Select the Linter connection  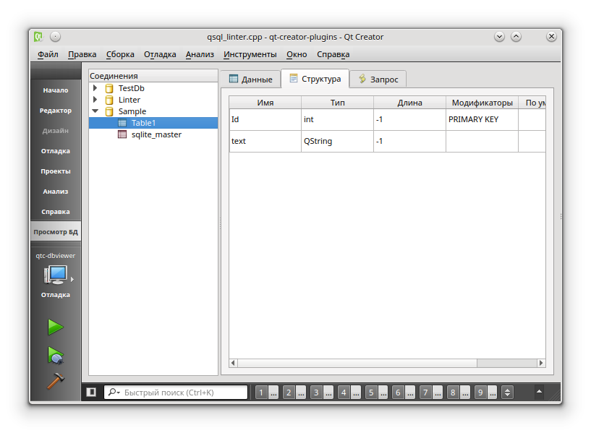129,100
